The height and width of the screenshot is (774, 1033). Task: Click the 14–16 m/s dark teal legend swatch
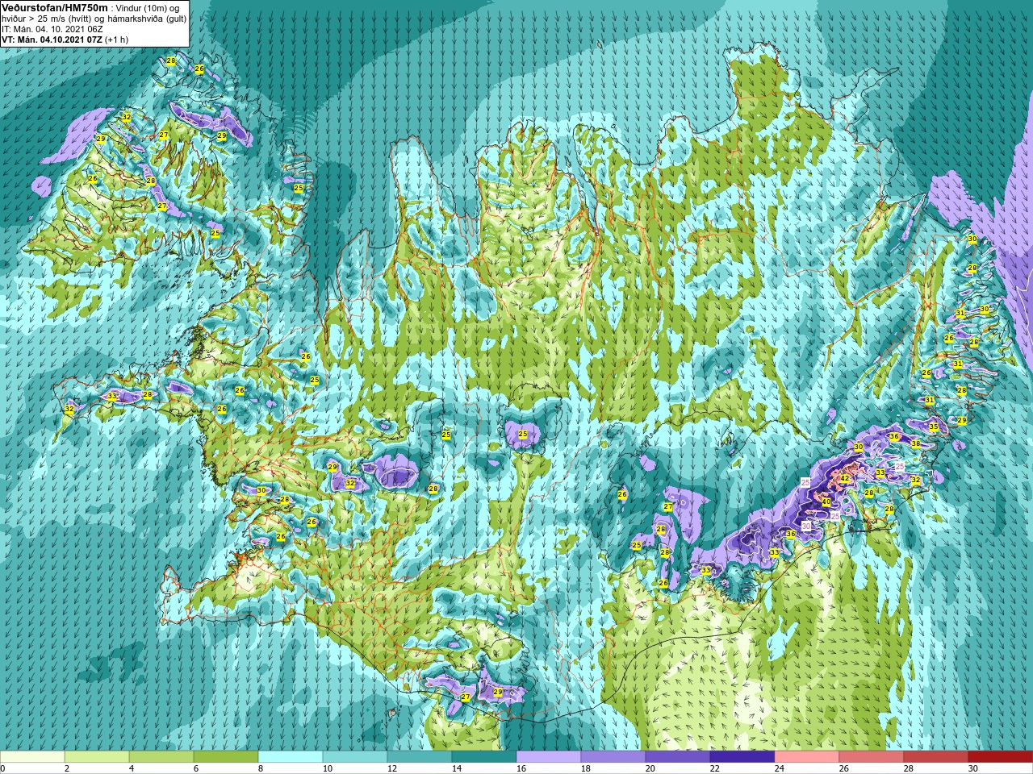484,757
